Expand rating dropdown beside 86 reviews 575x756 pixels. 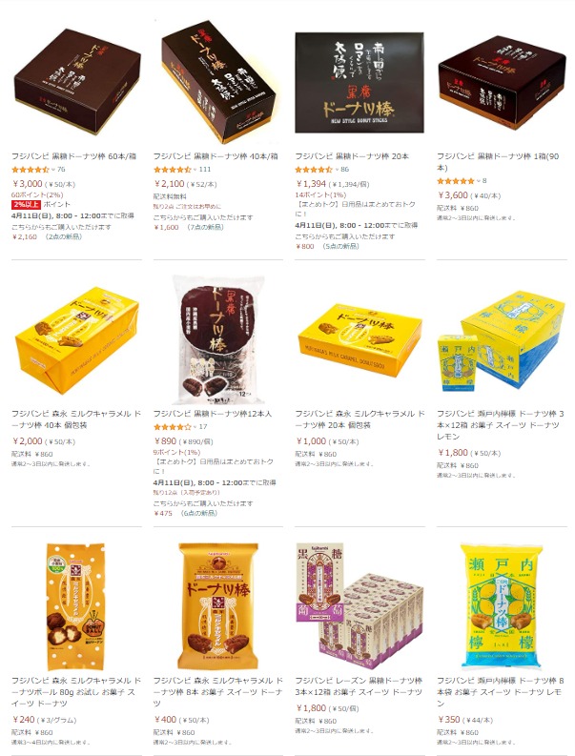tap(338, 170)
